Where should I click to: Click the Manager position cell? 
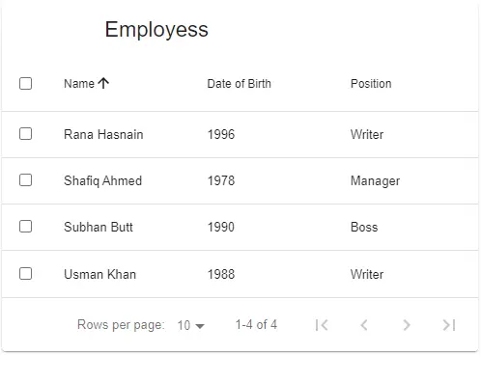(x=375, y=181)
